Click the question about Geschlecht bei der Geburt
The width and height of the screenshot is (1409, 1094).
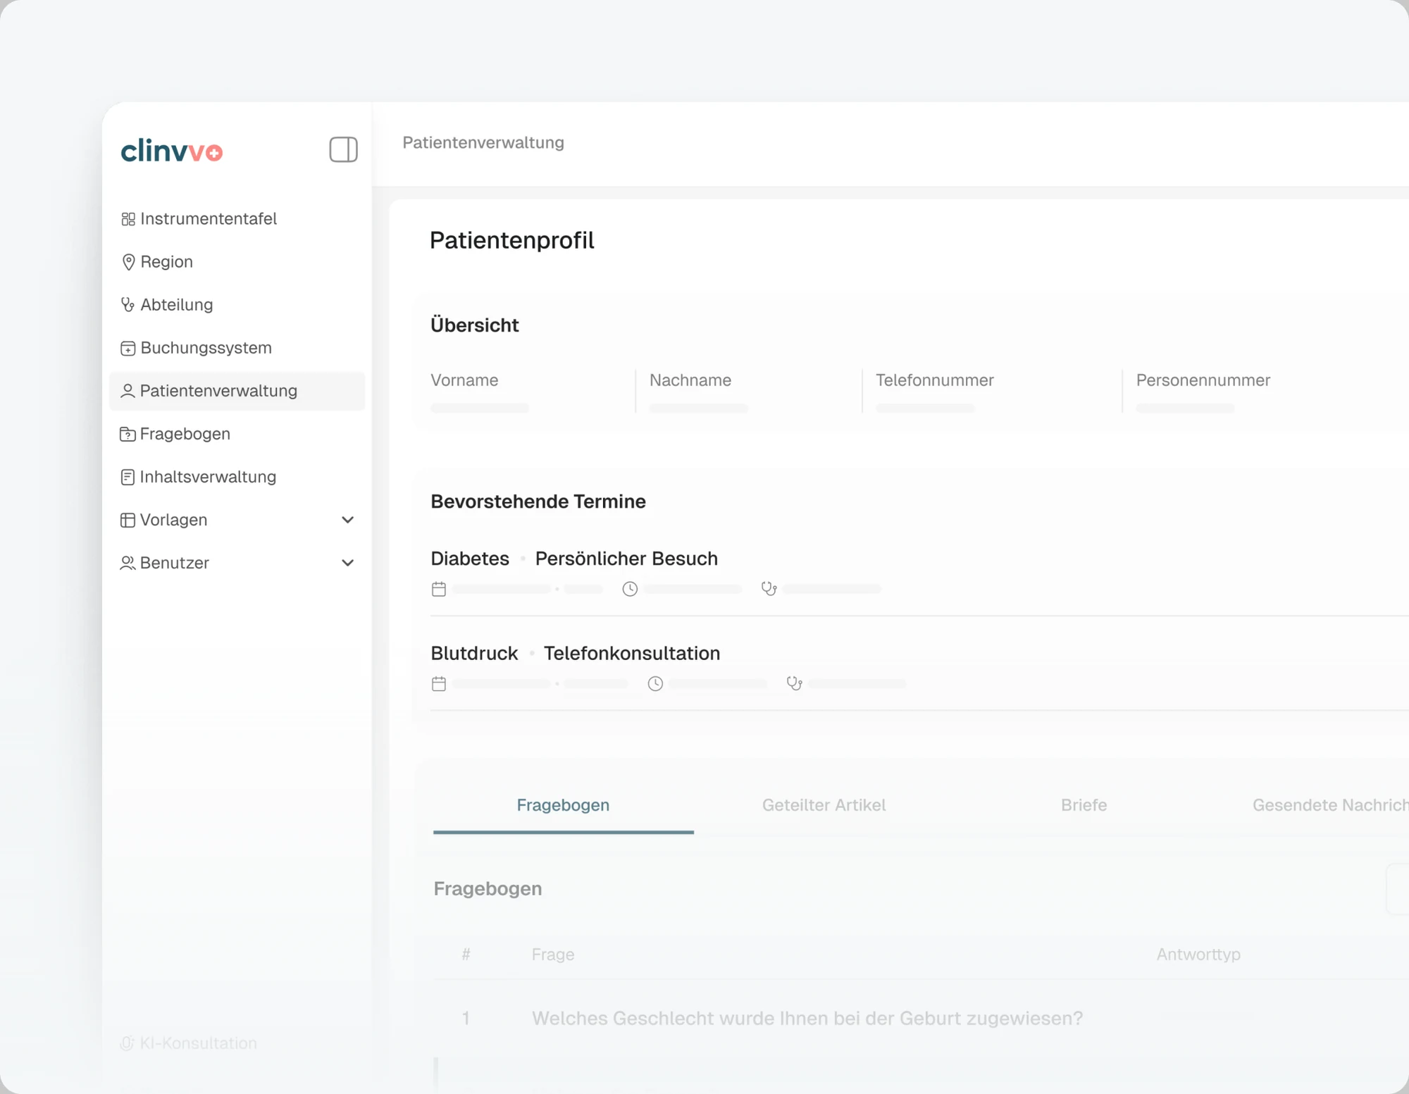[x=807, y=1019]
